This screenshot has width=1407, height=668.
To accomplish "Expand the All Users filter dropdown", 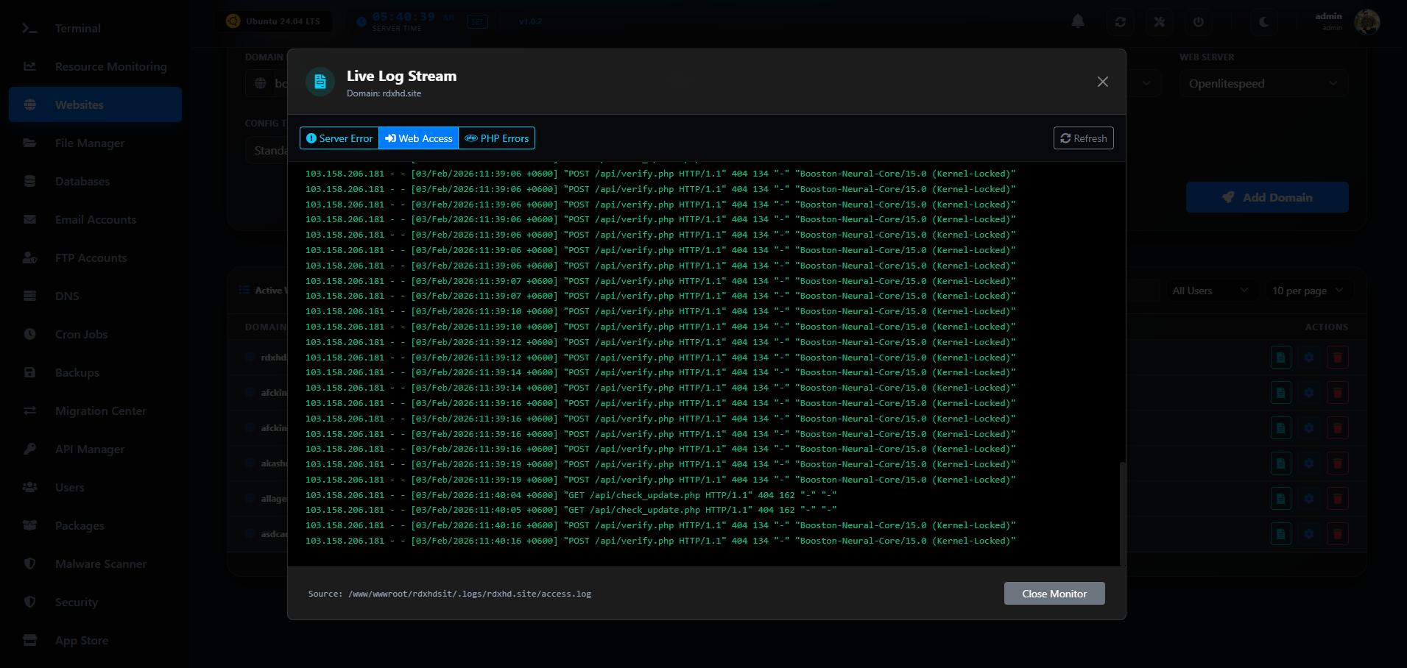I will click(x=1210, y=291).
